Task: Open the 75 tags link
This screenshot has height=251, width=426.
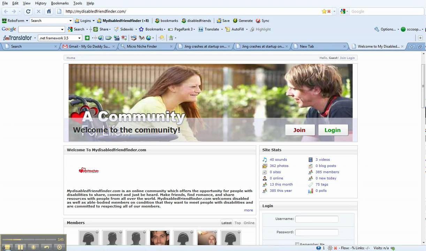Action: tap(322, 184)
